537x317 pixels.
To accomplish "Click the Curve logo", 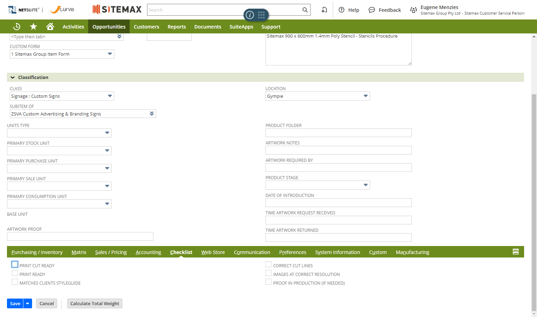I will click(x=62, y=9).
